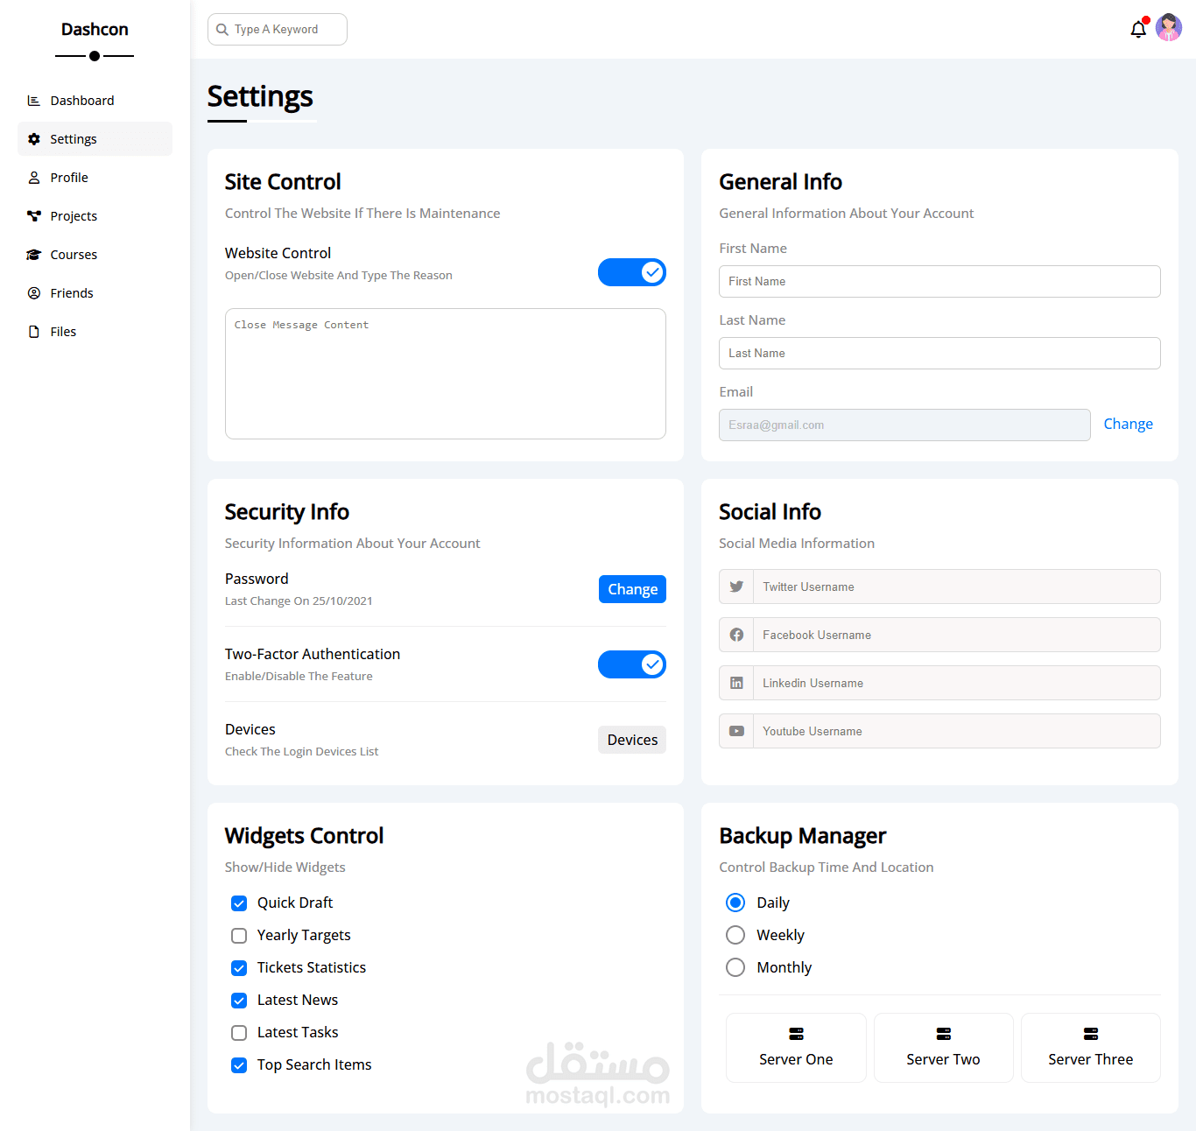Screen dimensions: 1196x1131
Task: Click the 'Check The Login Devices List' text
Action: pos(301,752)
